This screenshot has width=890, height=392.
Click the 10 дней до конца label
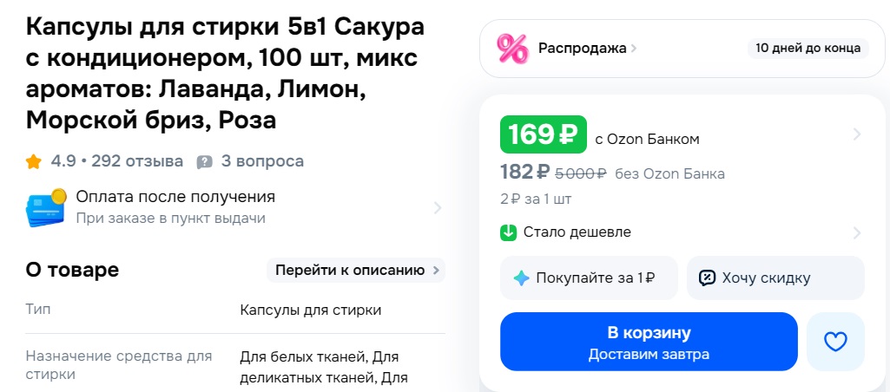(808, 48)
